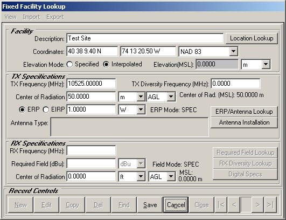Click the Close button in Record Controls
Viewport: 286px width, 220px height.
coord(201,205)
